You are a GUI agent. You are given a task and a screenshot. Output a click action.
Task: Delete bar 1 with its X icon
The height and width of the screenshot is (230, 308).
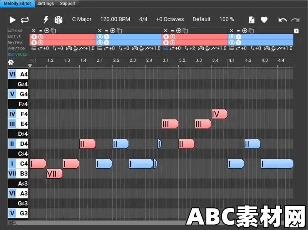point(33,31)
